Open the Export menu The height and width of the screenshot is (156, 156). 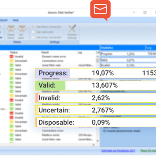pyautogui.click(x=4, y=20)
